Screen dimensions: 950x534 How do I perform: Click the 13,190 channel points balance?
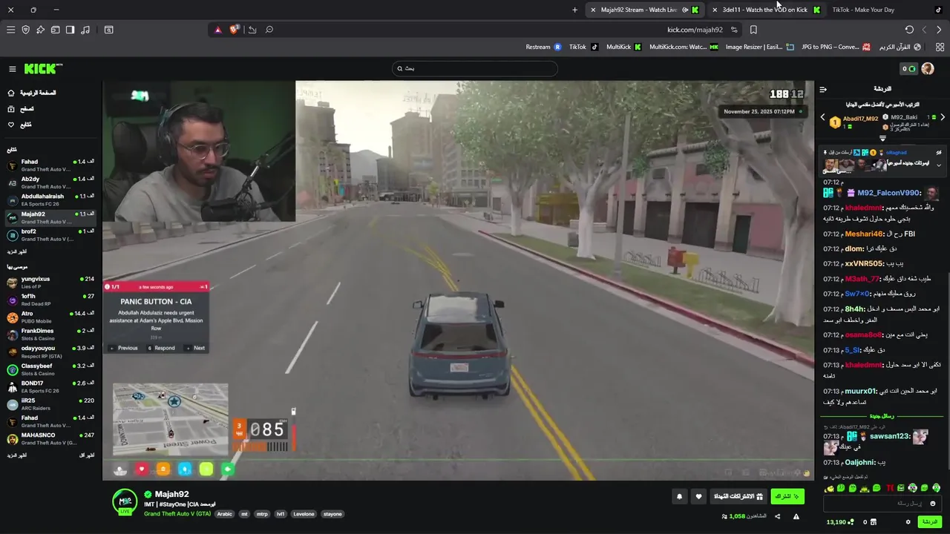point(840,522)
